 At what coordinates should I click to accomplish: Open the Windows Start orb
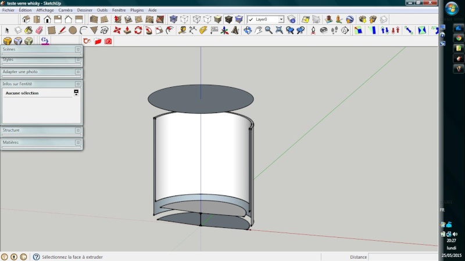[x=452, y=9]
